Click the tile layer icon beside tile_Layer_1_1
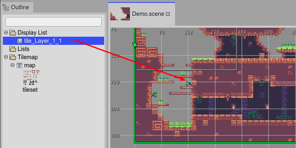This screenshot has height=148, width=296. pos(19,41)
